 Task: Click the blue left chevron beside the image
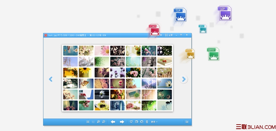(x=51, y=79)
